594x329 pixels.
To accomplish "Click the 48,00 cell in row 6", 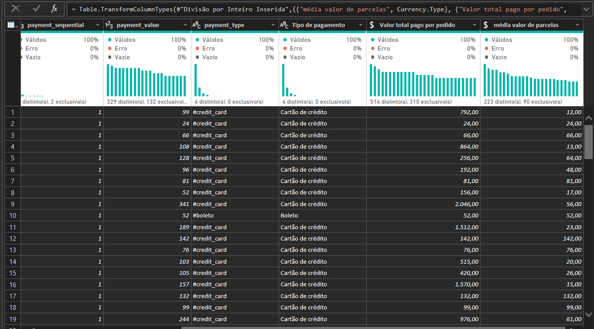I will (532, 170).
